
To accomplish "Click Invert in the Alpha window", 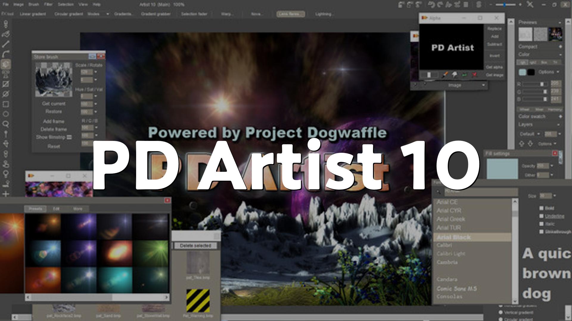I will [495, 56].
